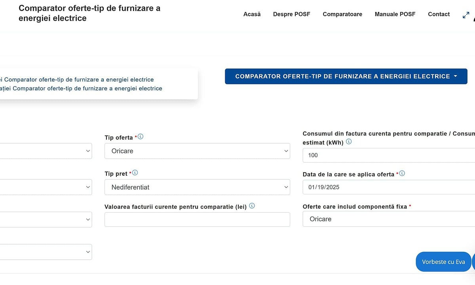Click the consumption field containing 100
The width and height of the screenshot is (475, 285).
point(388,155)
